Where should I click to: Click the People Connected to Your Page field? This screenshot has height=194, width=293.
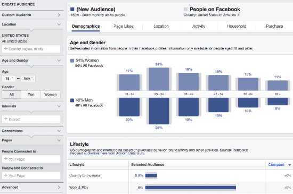31,159
